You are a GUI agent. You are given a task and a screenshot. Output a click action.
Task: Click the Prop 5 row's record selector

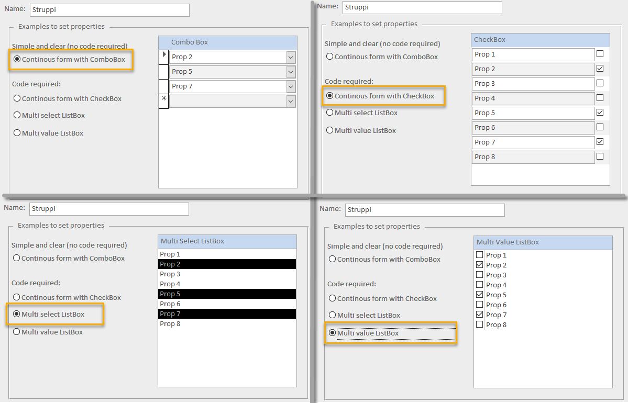[163, 72]
